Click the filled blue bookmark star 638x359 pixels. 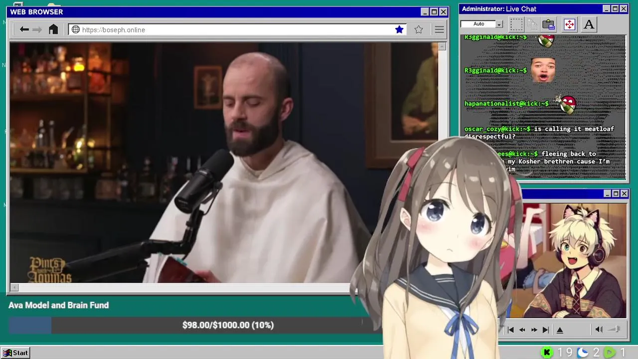click(x=399, y=30)
